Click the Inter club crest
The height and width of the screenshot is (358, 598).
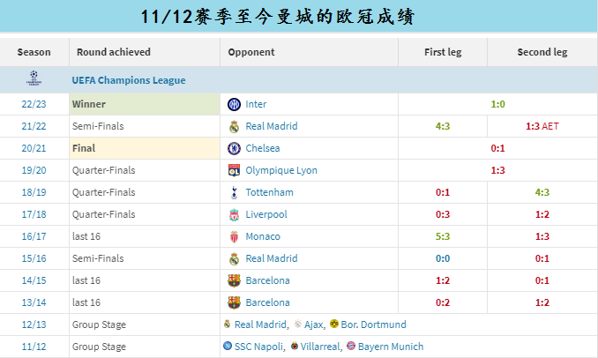tap(234, 104)
